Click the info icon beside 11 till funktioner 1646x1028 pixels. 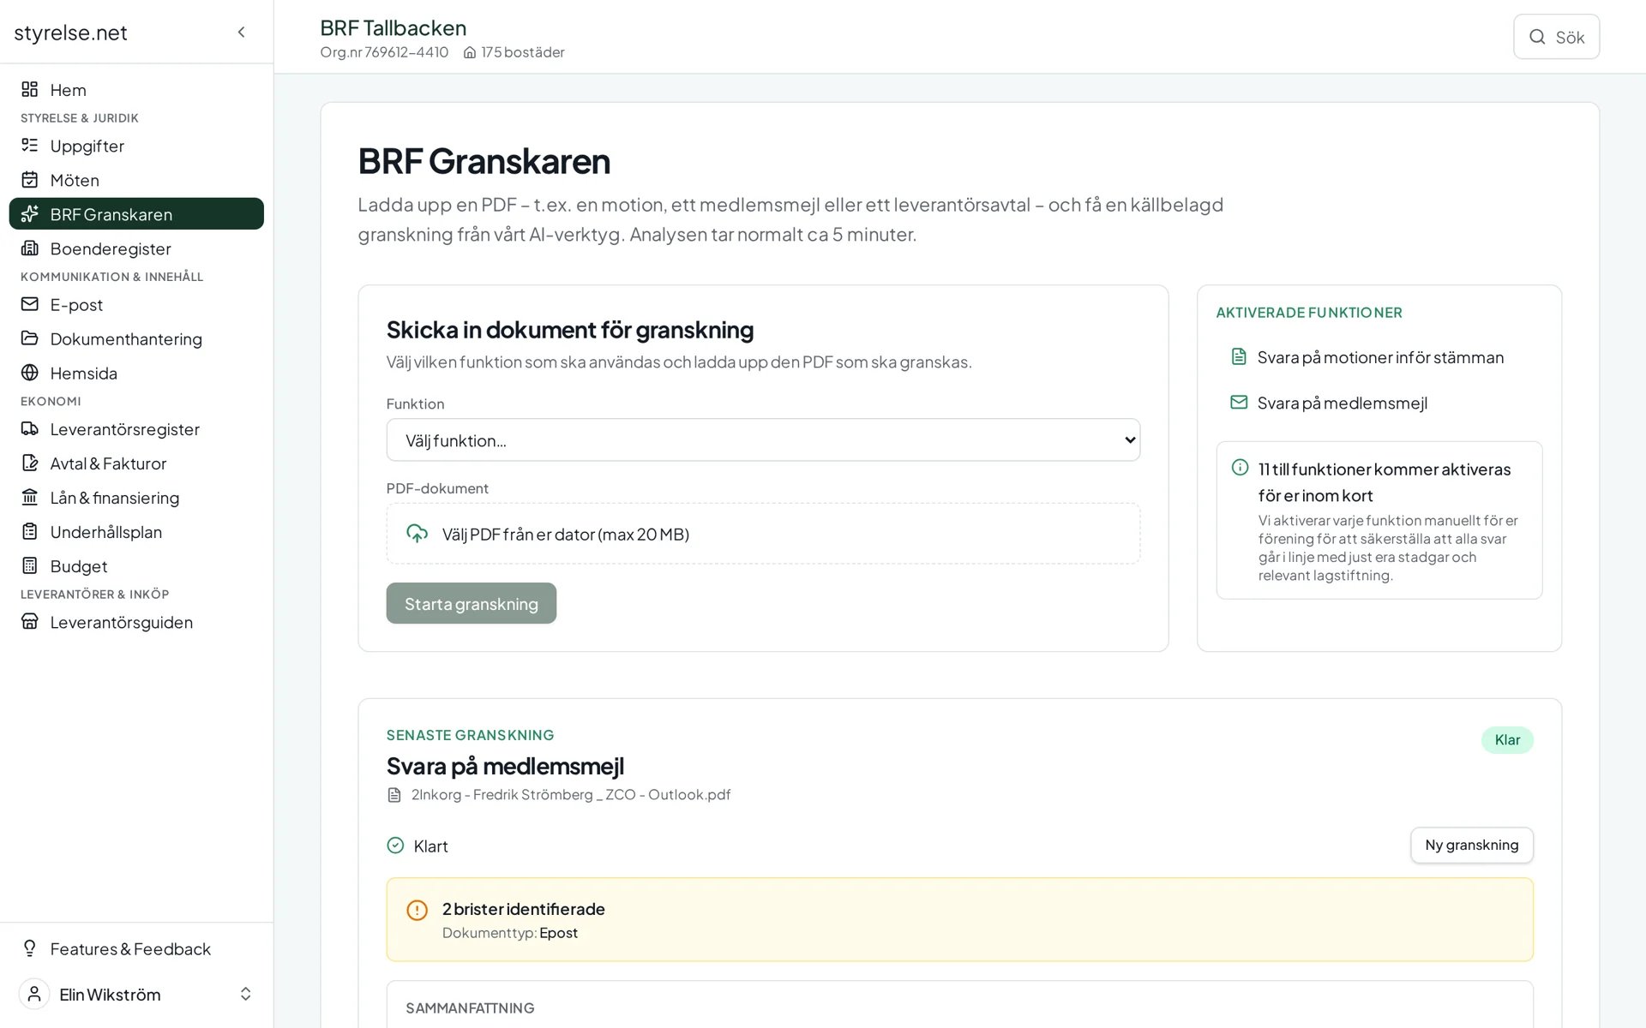click(x=1240, y=467)
